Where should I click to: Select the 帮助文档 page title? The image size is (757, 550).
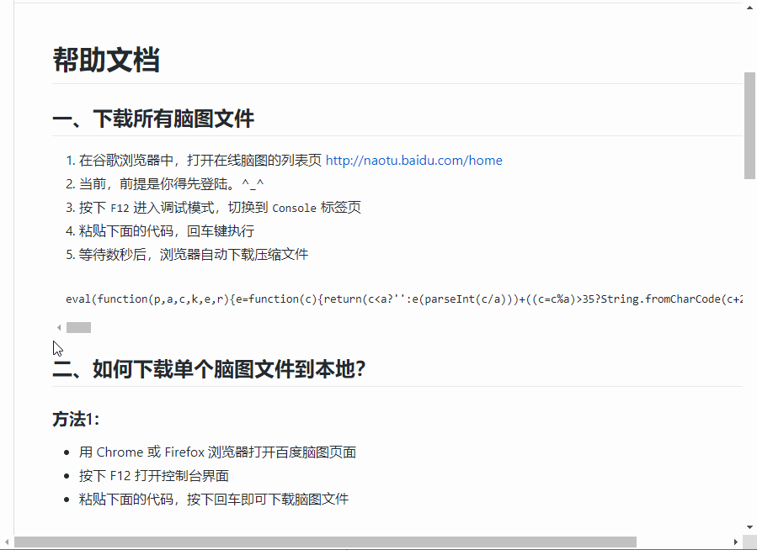click(x=107, y=60)
